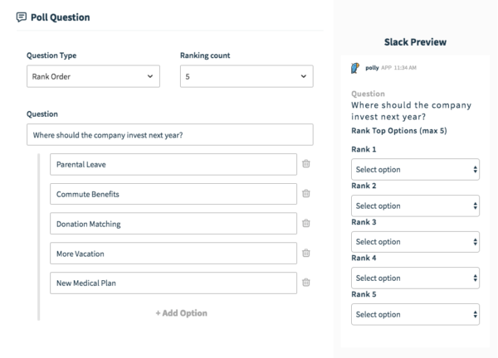Click the polly app name in preview
This screenshot has height=358, width=498.
click(x=372, y=68)
